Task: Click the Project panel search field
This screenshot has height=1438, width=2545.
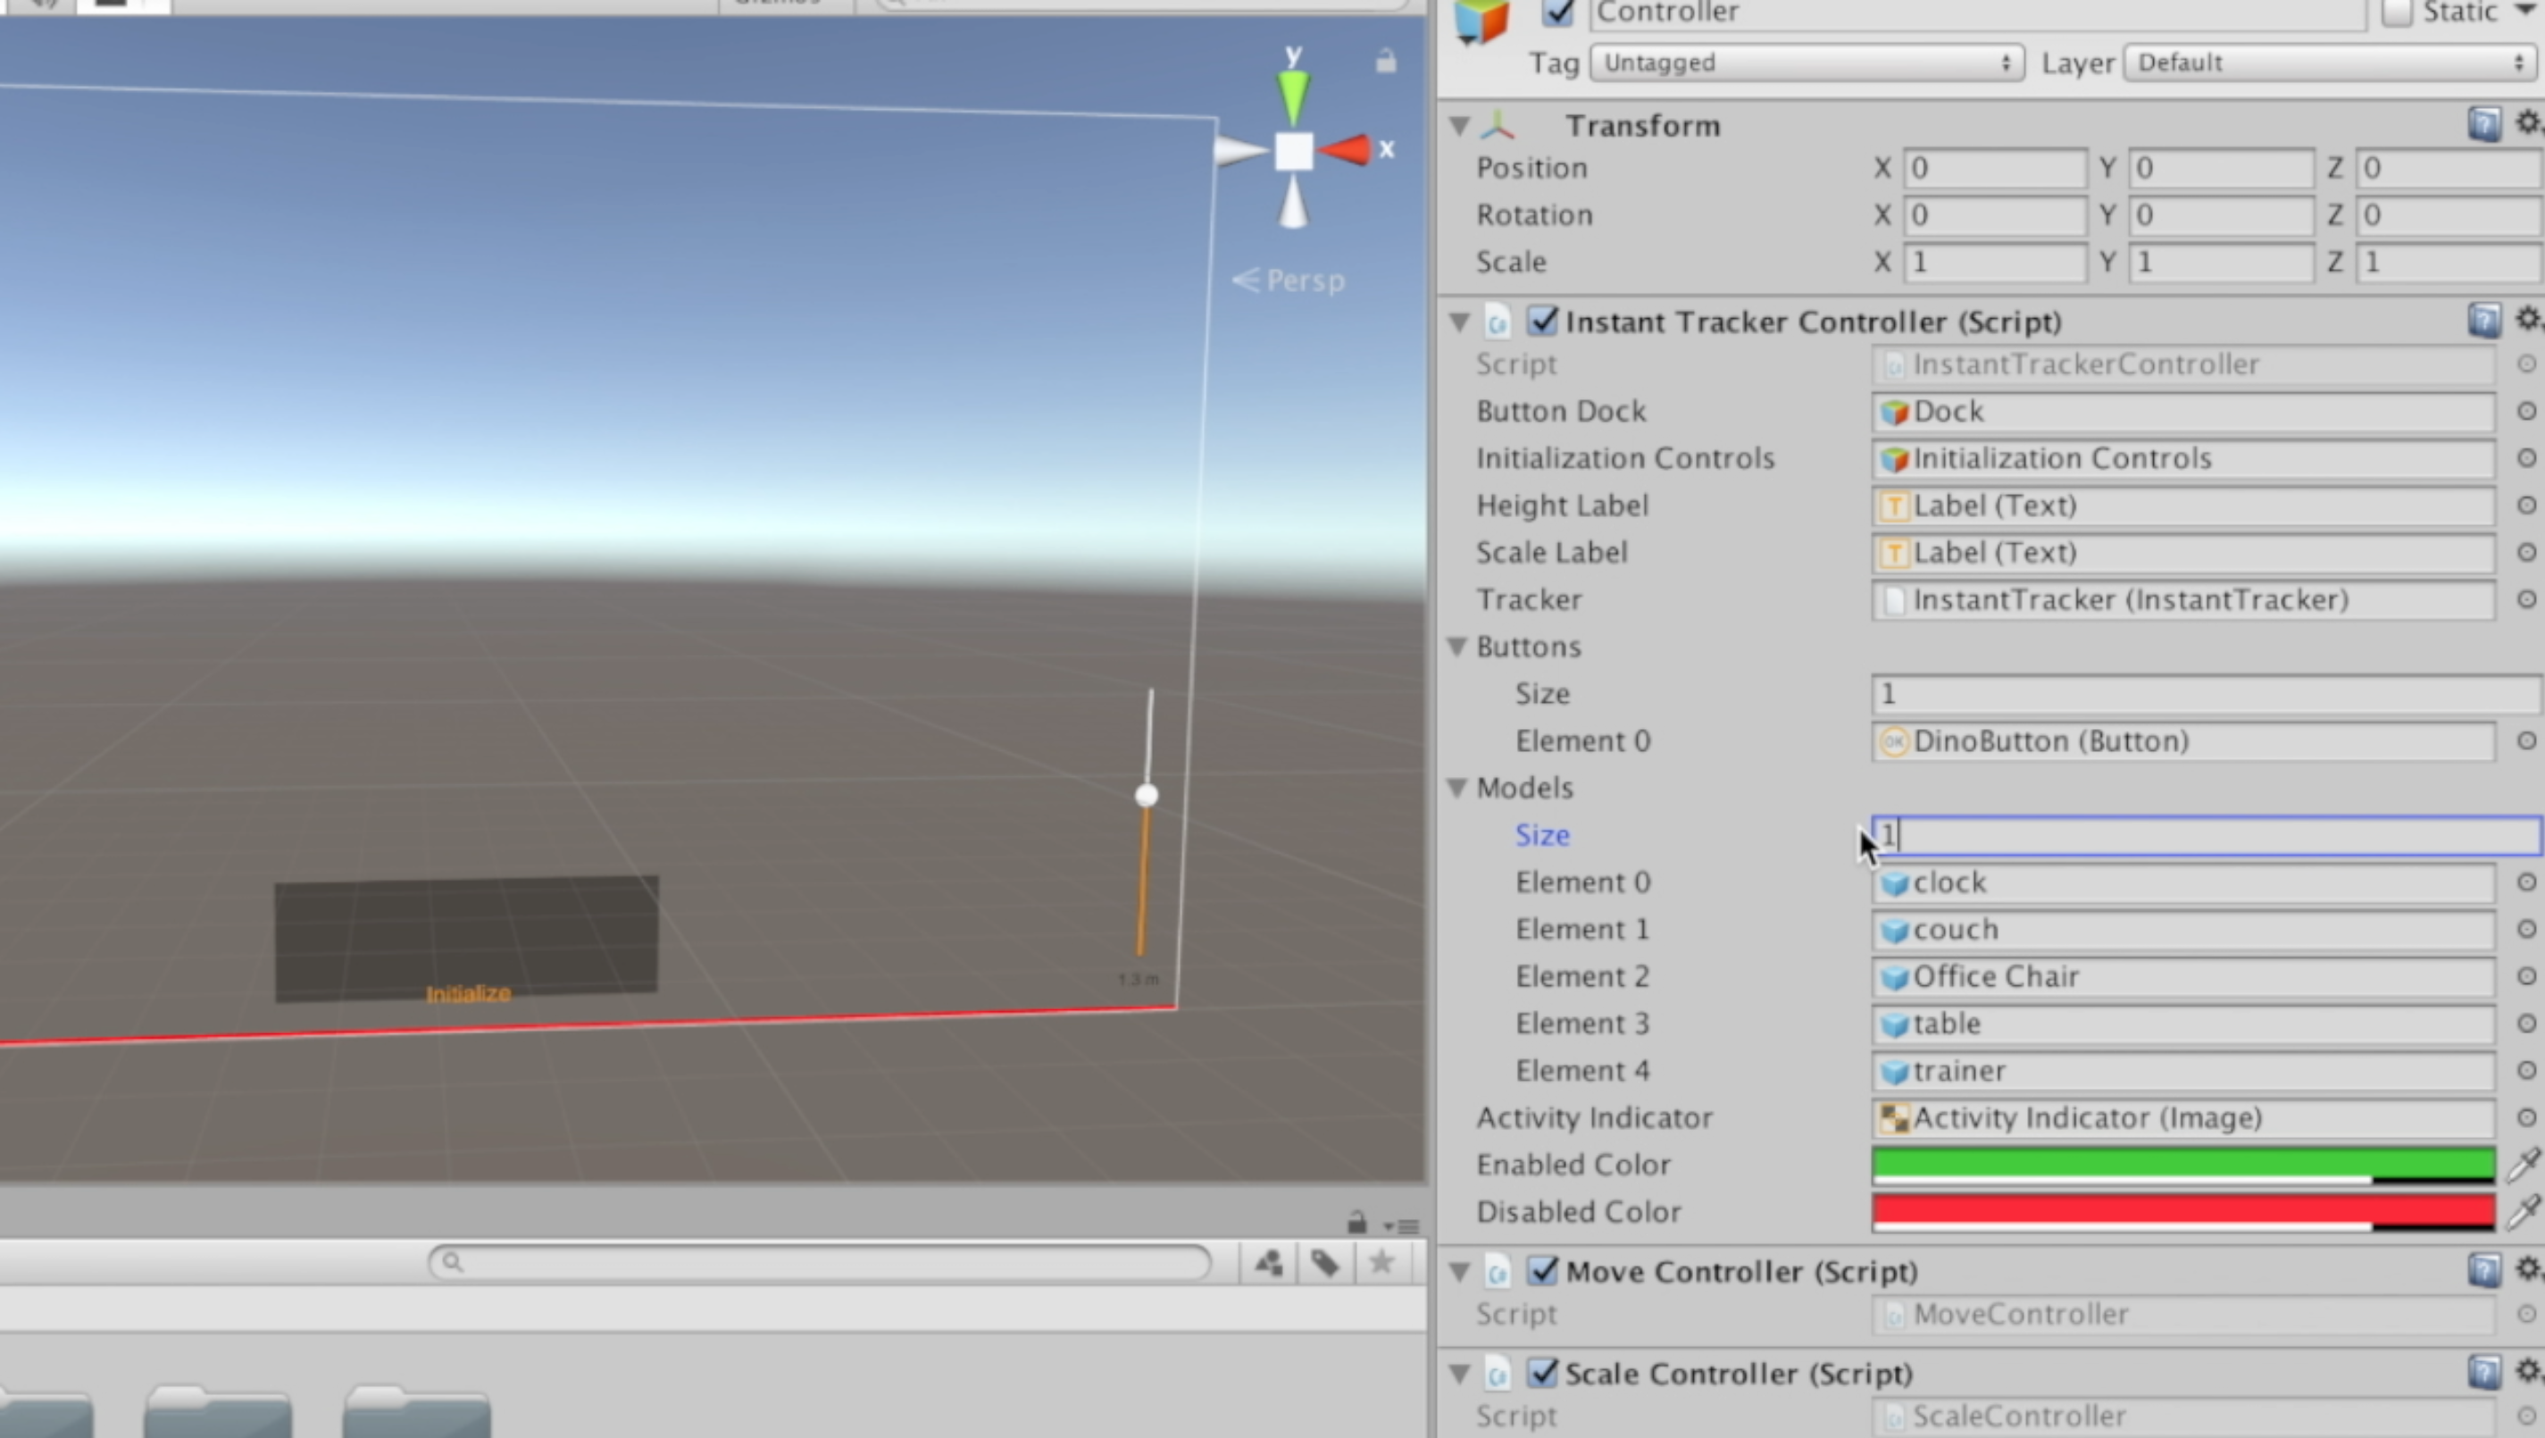Action: tap(820, 1262)
